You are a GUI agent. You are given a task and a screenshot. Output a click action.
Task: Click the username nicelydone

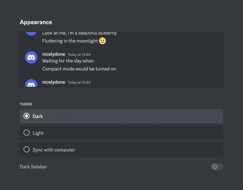tap(53, 54)
